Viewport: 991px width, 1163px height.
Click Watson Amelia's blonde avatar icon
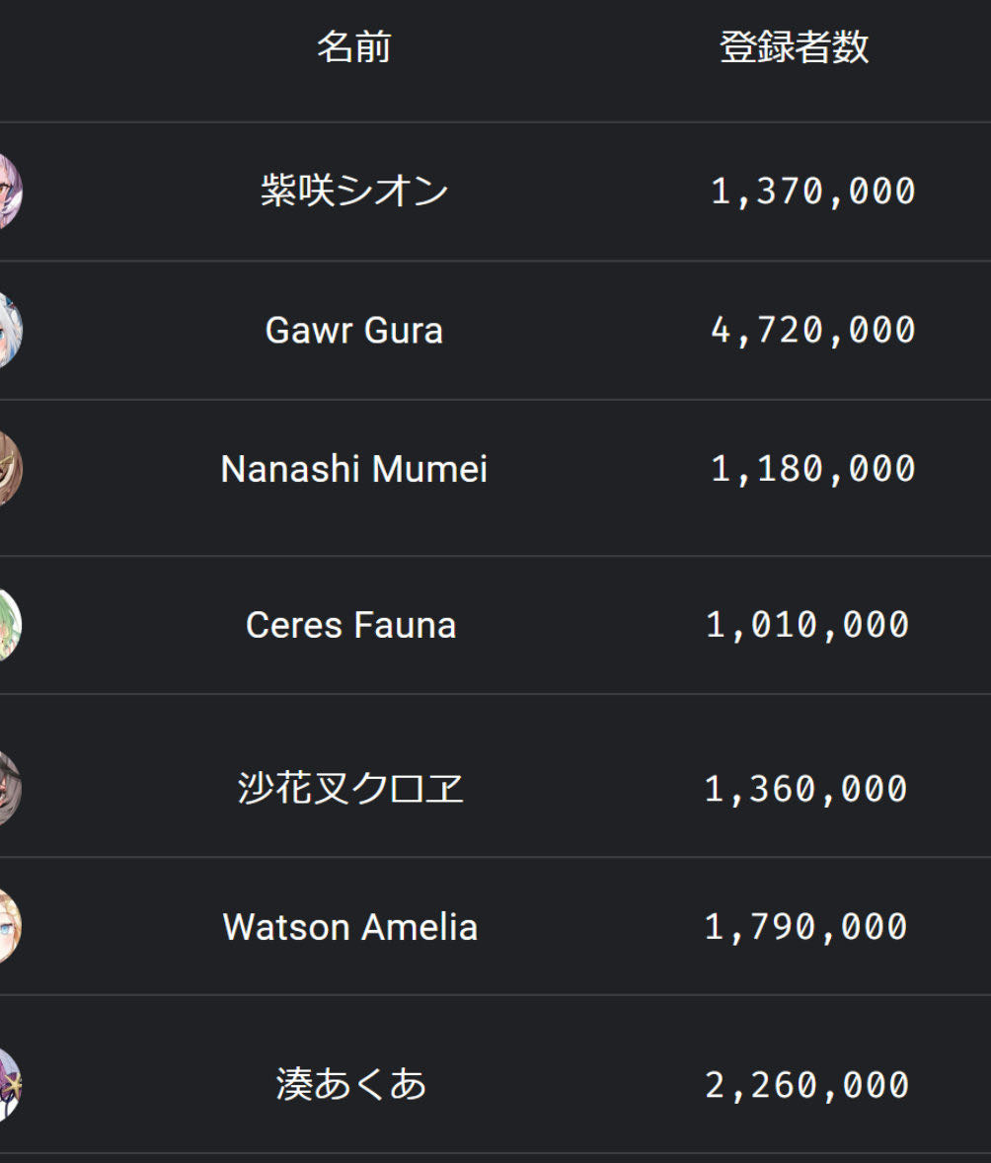(10, 926)
